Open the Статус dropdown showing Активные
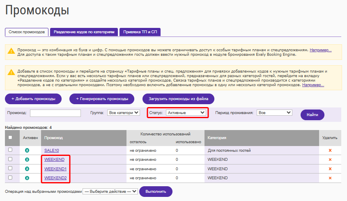 pos(186,113)
